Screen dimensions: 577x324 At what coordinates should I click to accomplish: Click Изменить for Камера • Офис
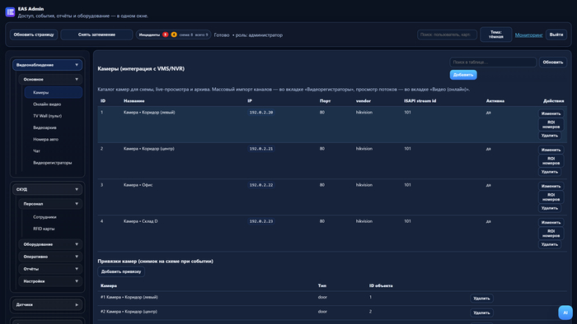pyautogui.click(x=551, y=186)
